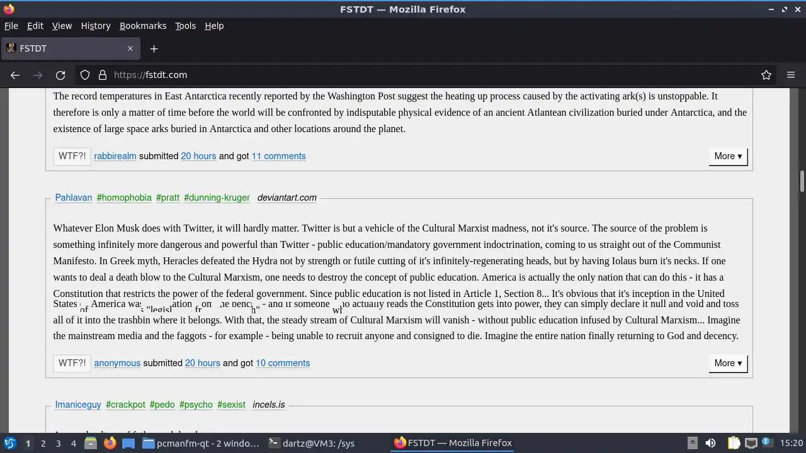Open the View menu
Image resolution: width=806 pixels, height=453 pixels.
[x=62, y=26]
